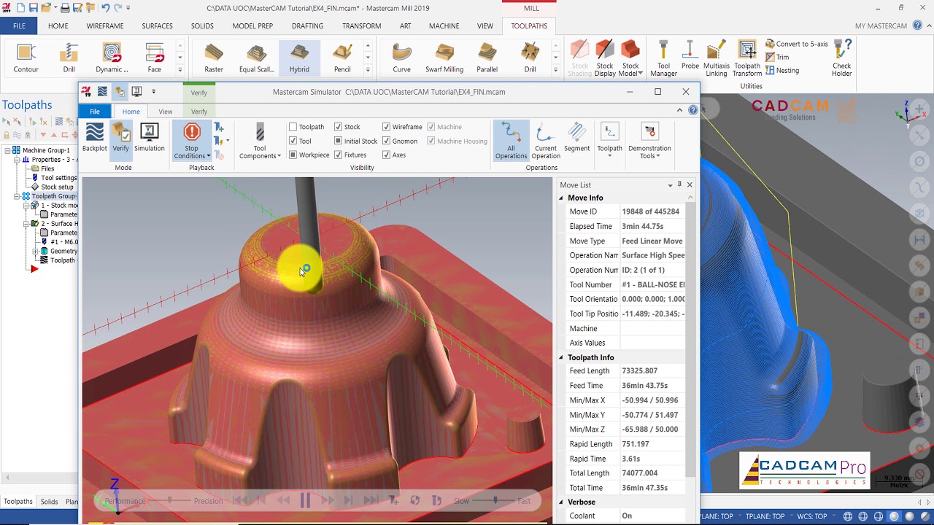Run Check Holder utility
This screenshot has width=934, height=525.
[842, 58]
